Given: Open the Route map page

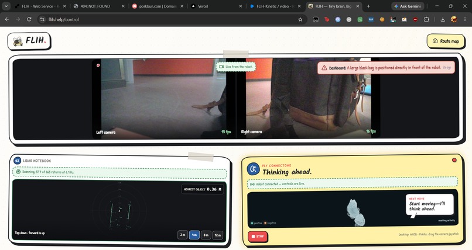Looking at the screenshot, I should tap(446, 41).
